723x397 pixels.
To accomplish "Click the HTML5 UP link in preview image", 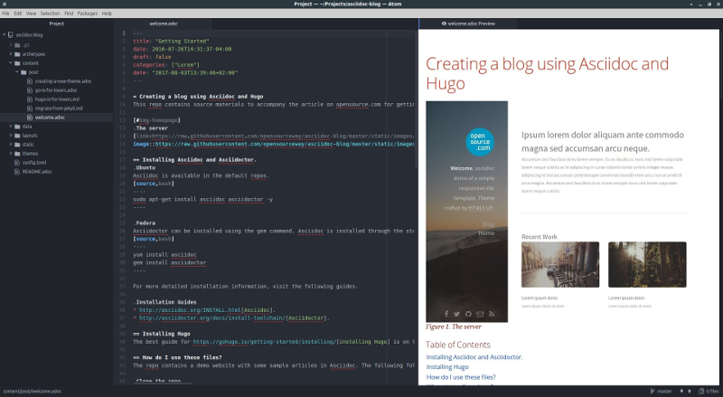I will 481,208.
